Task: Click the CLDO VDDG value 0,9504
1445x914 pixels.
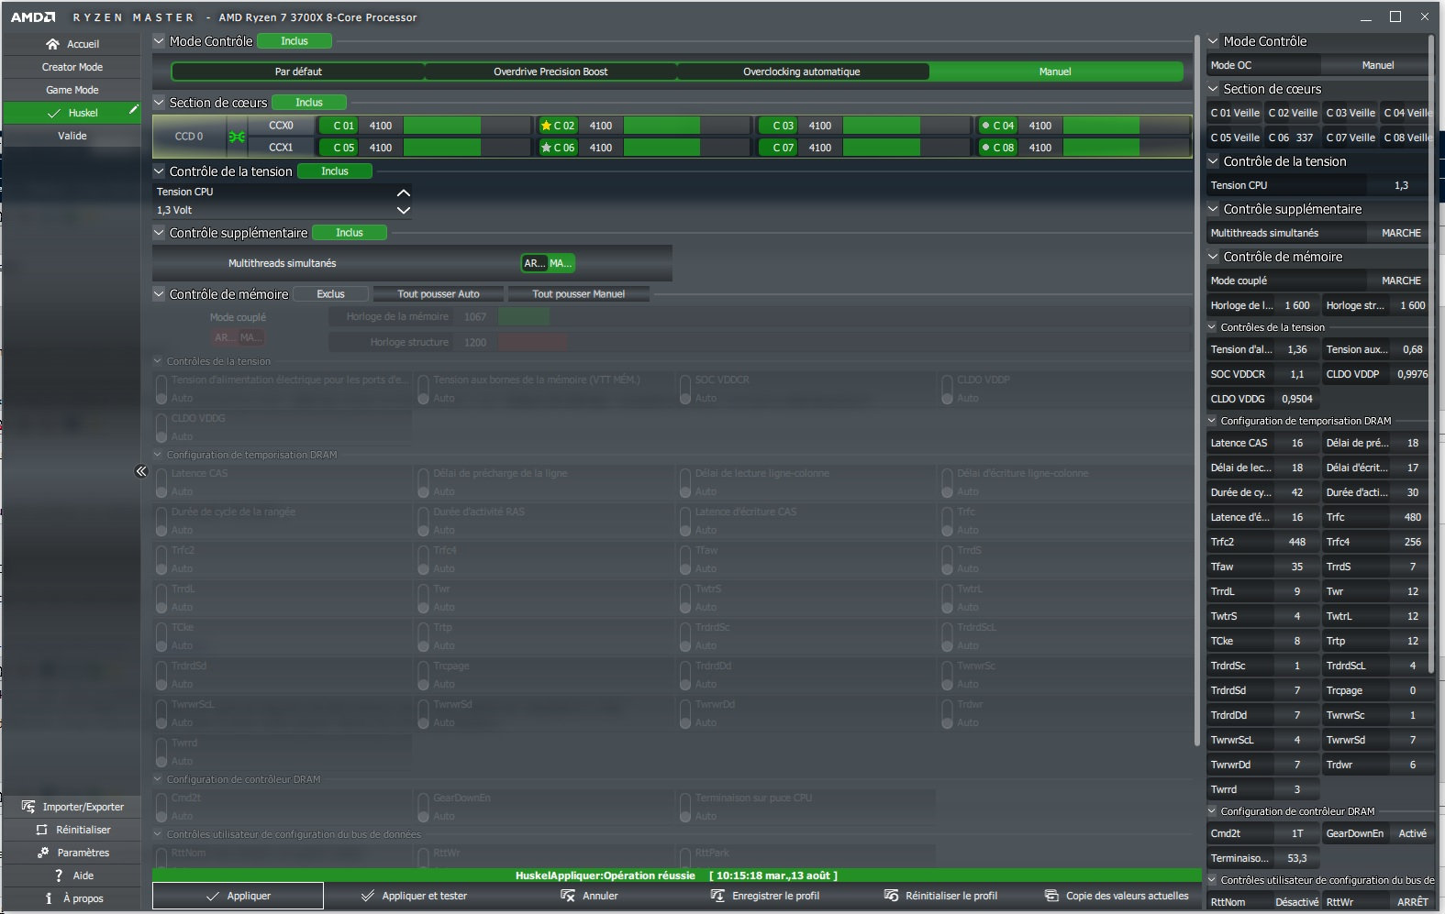Action: point(1297,399)
